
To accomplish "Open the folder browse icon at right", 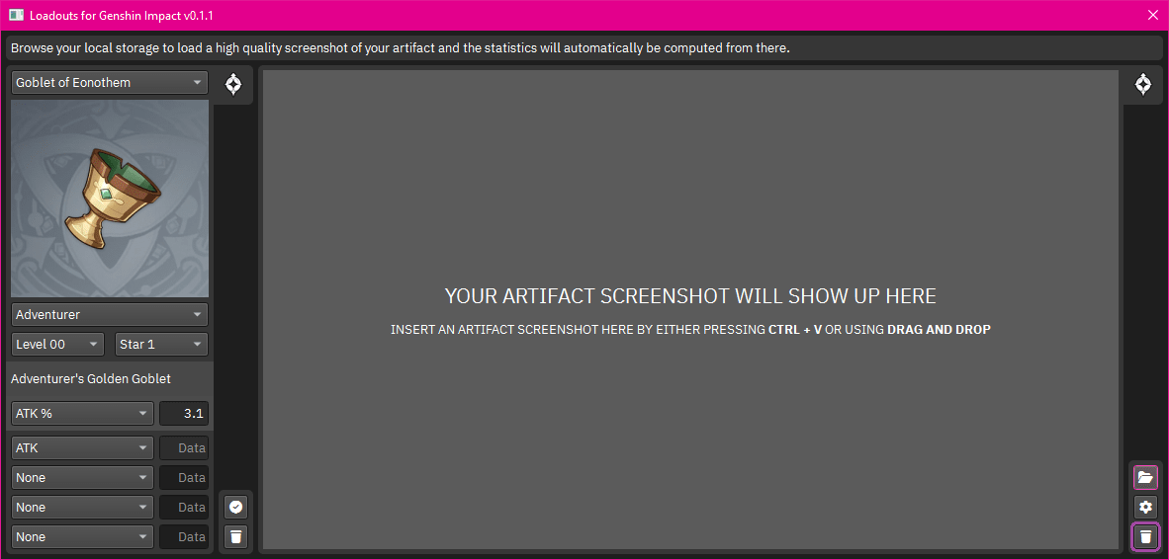I will point(1146,477).
